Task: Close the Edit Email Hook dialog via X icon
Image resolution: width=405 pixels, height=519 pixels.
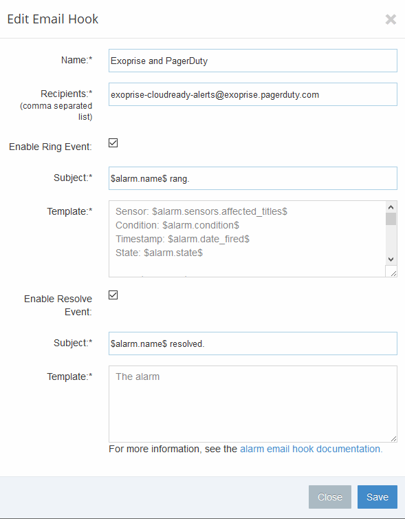Action: 391,19
